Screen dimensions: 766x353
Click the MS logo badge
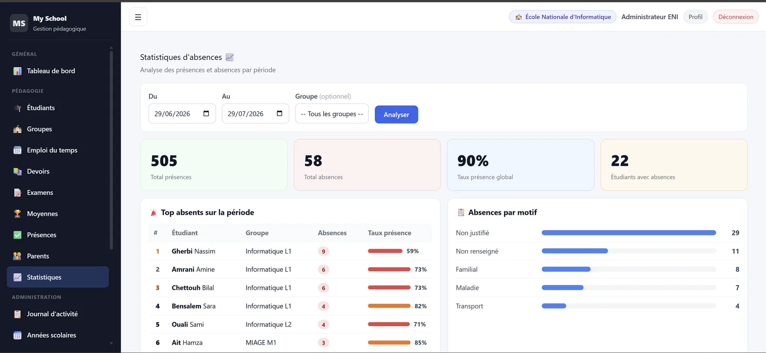click(19, 23)
